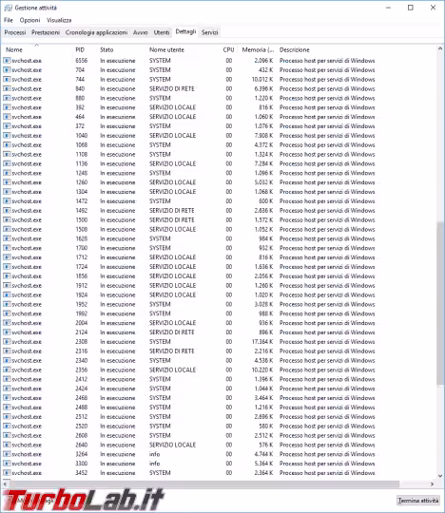Switch to the Prestazioni tab
The image size is (445, 513).
46,32
